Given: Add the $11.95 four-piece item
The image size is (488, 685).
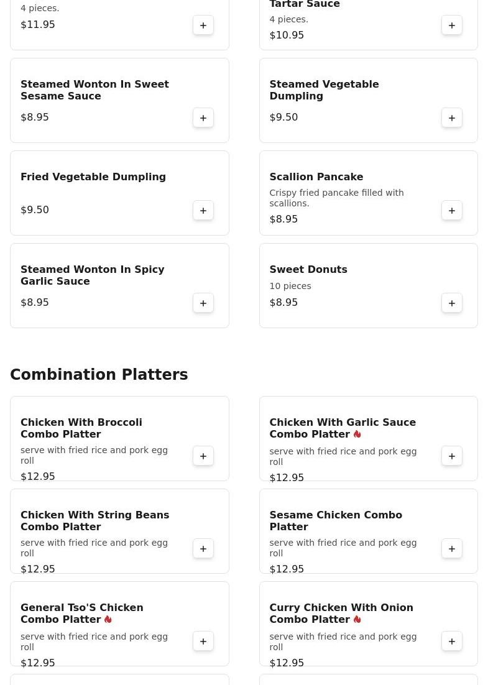Looking at the screenshot, I should (203, 25).
